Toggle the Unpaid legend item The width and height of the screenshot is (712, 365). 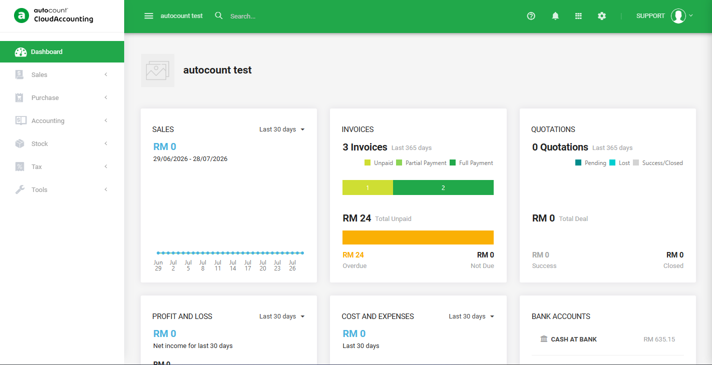[x=379, y=163]
